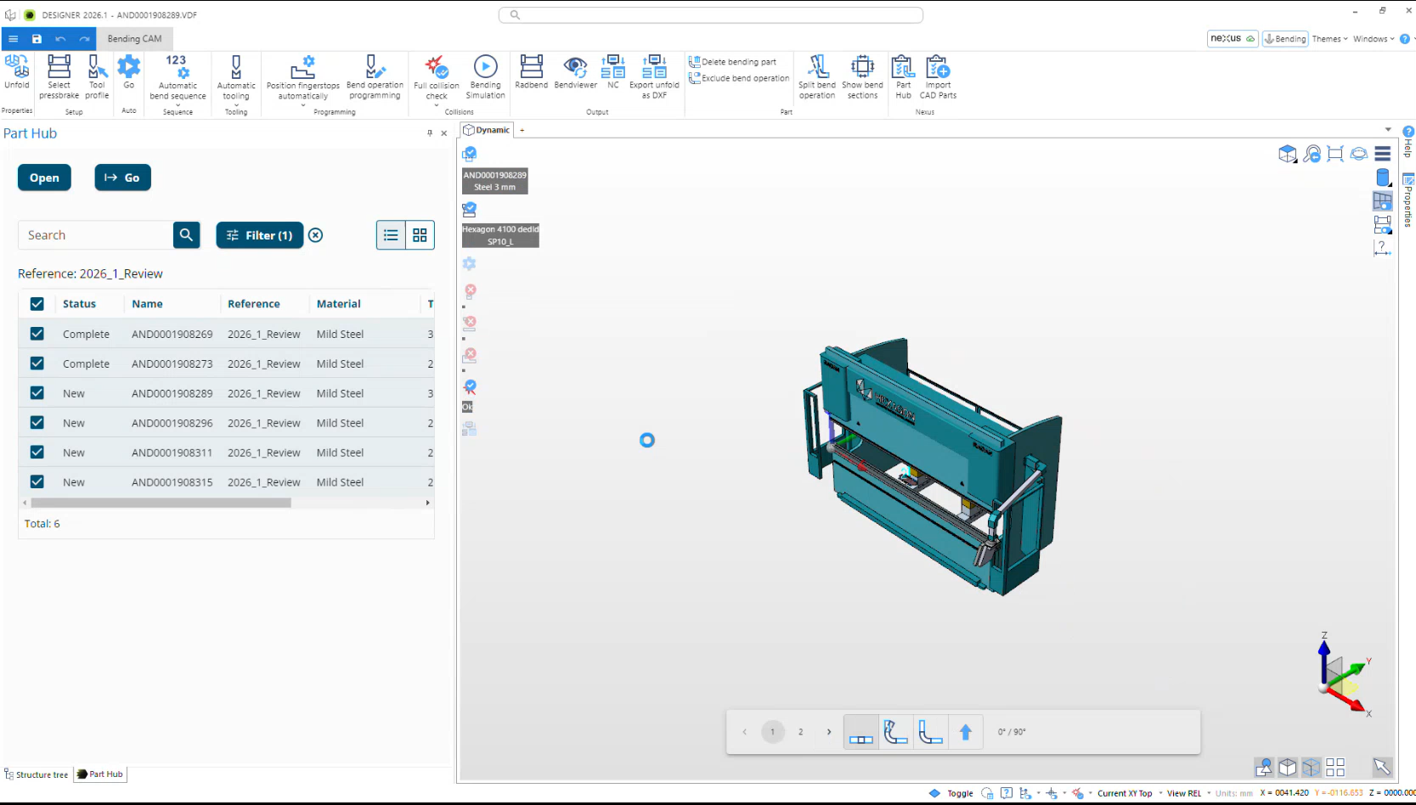Screen dimensions: 1416x805
Task: Switch to the Dynamic viewport tab
Action: (x=488, y=130)
